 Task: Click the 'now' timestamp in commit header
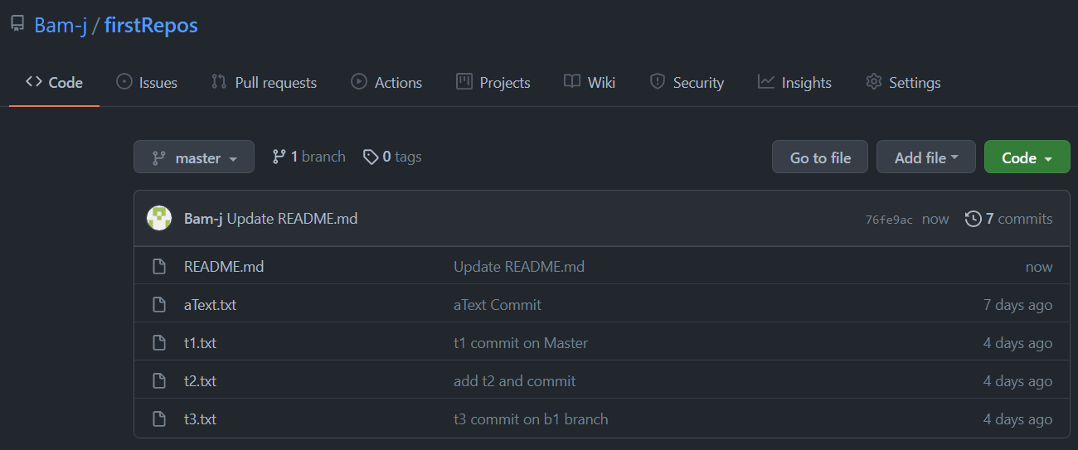click(935, 219)
